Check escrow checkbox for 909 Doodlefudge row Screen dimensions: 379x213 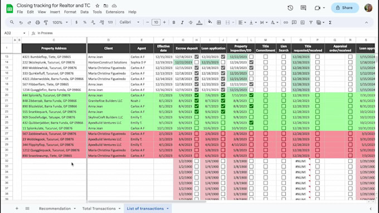[x=197, y=117]
